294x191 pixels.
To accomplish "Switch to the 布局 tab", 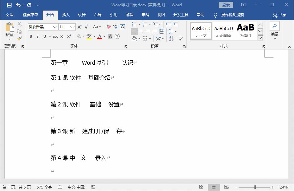I will 98,15.
